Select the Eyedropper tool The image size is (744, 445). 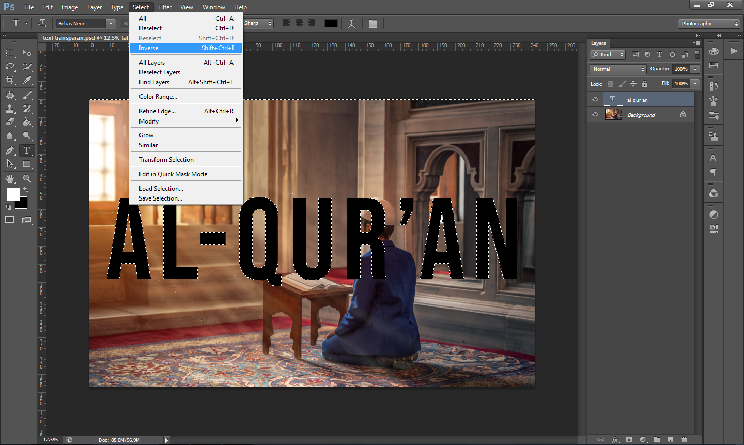[27, 80]
